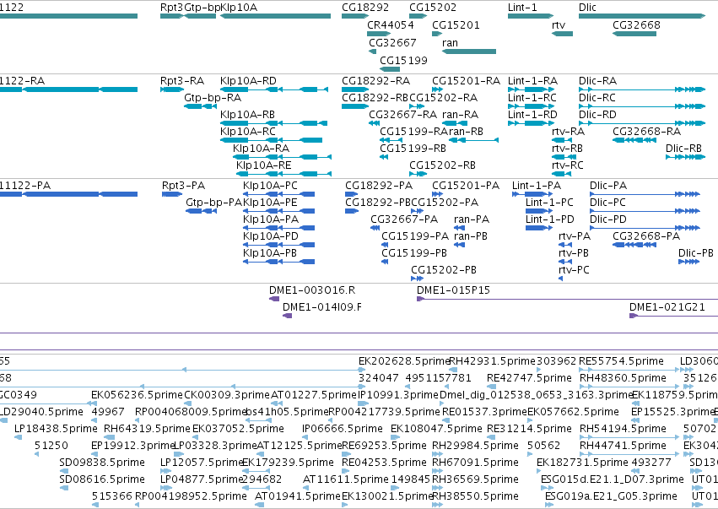Open transcript label Dlic-RB
Screen dimensions: 718x509
coord(683,149)
